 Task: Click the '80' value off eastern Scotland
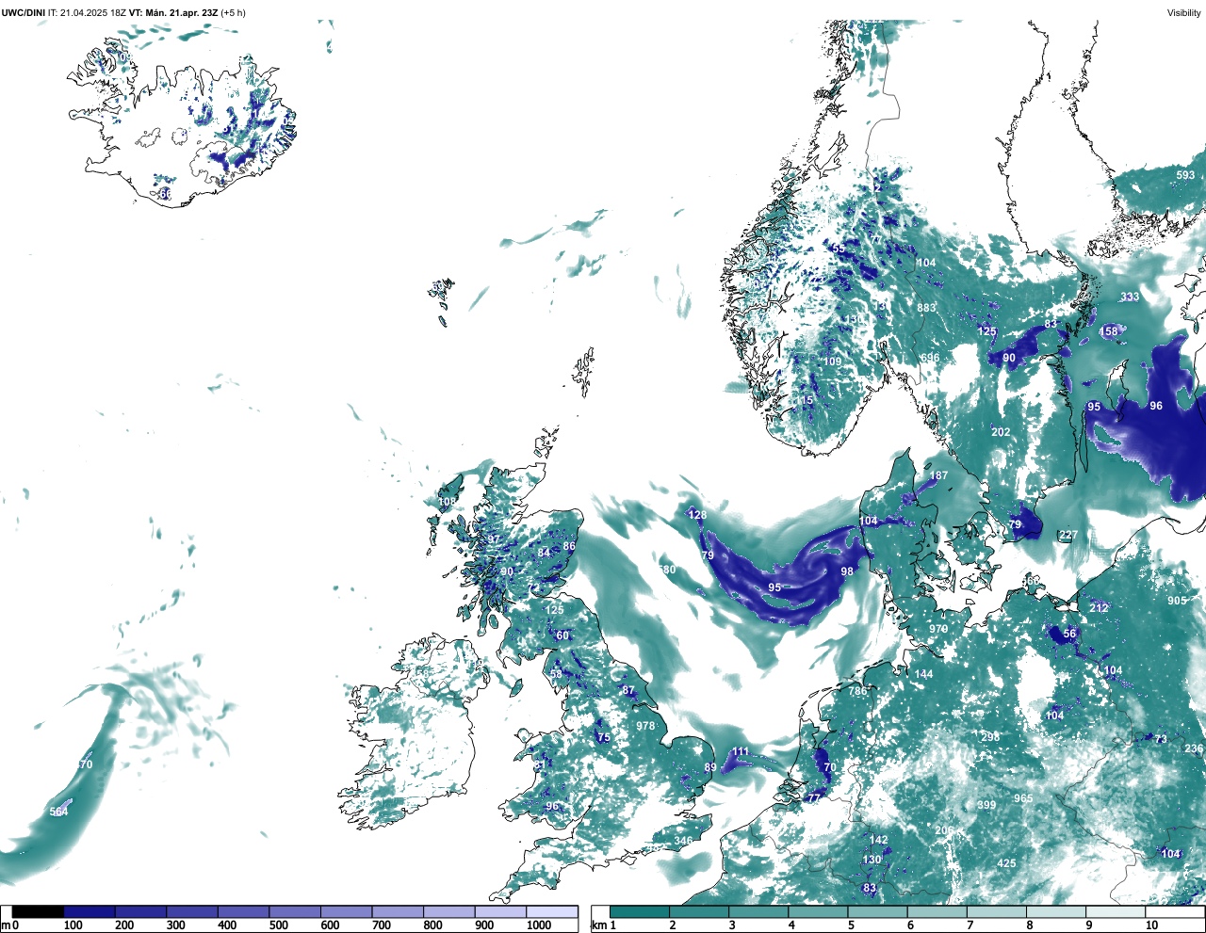pos(669,571)
